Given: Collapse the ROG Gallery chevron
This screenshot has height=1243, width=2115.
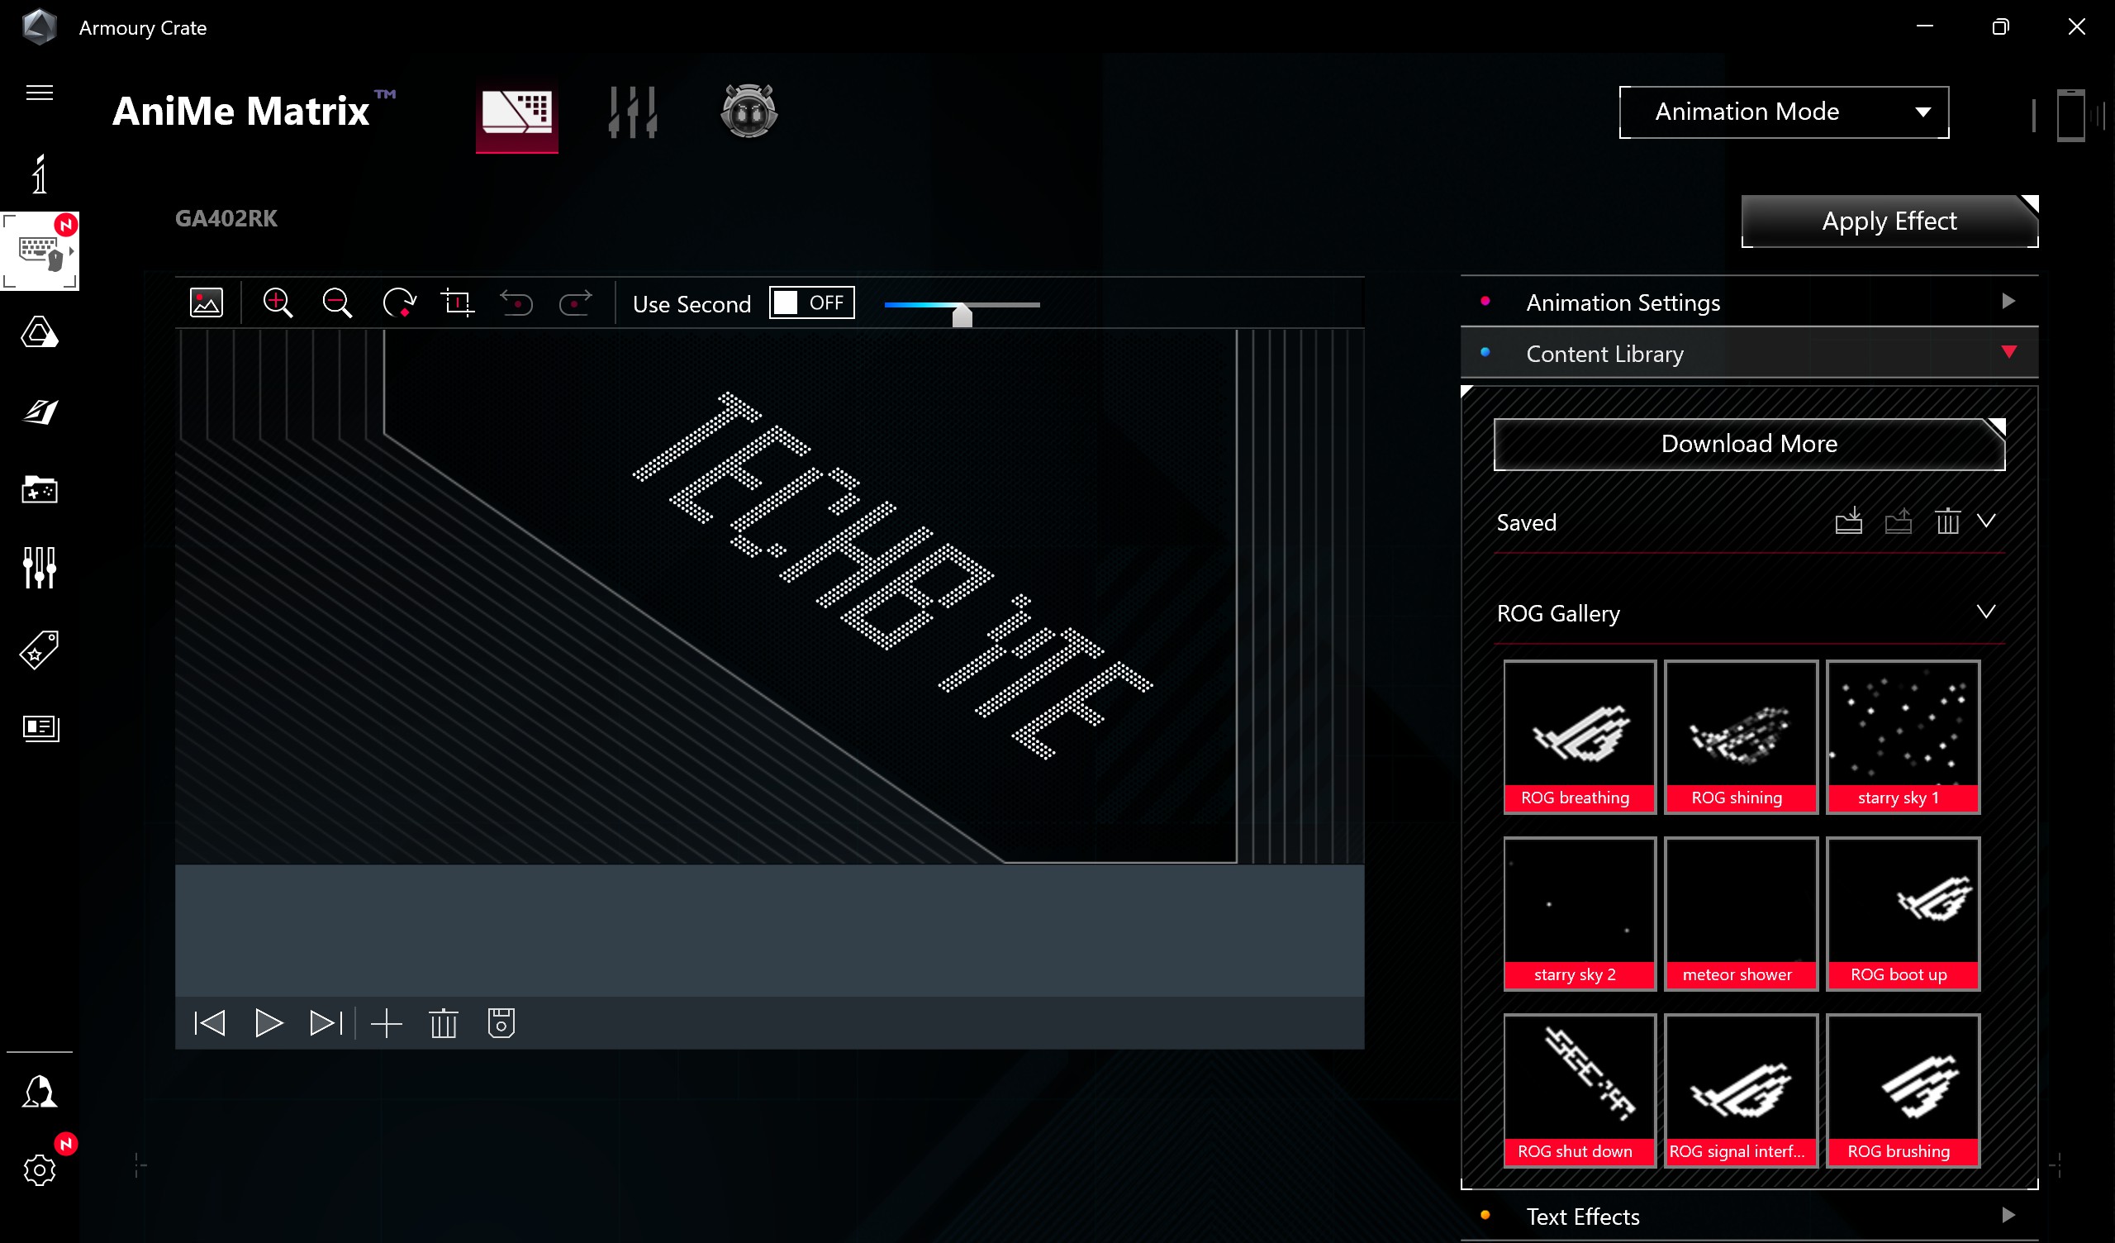Looking at the screenshot, I should coord(1986,612).
